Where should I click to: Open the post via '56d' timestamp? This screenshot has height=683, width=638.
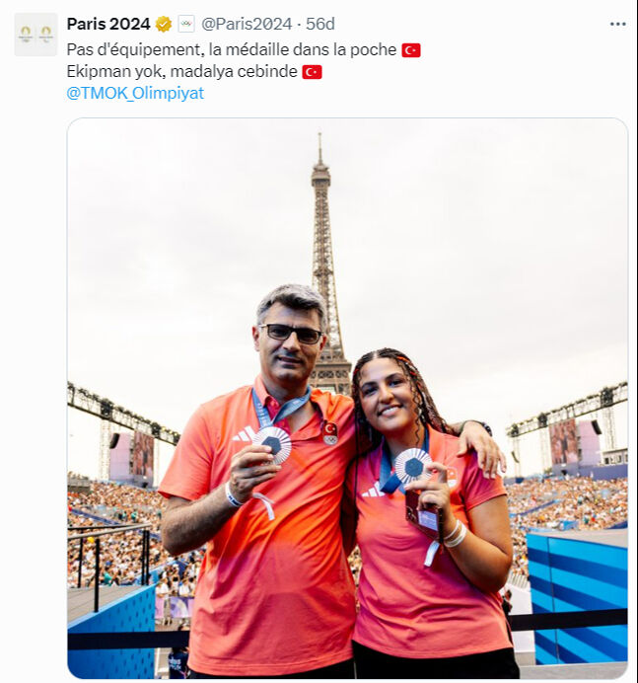pos(320,24)
